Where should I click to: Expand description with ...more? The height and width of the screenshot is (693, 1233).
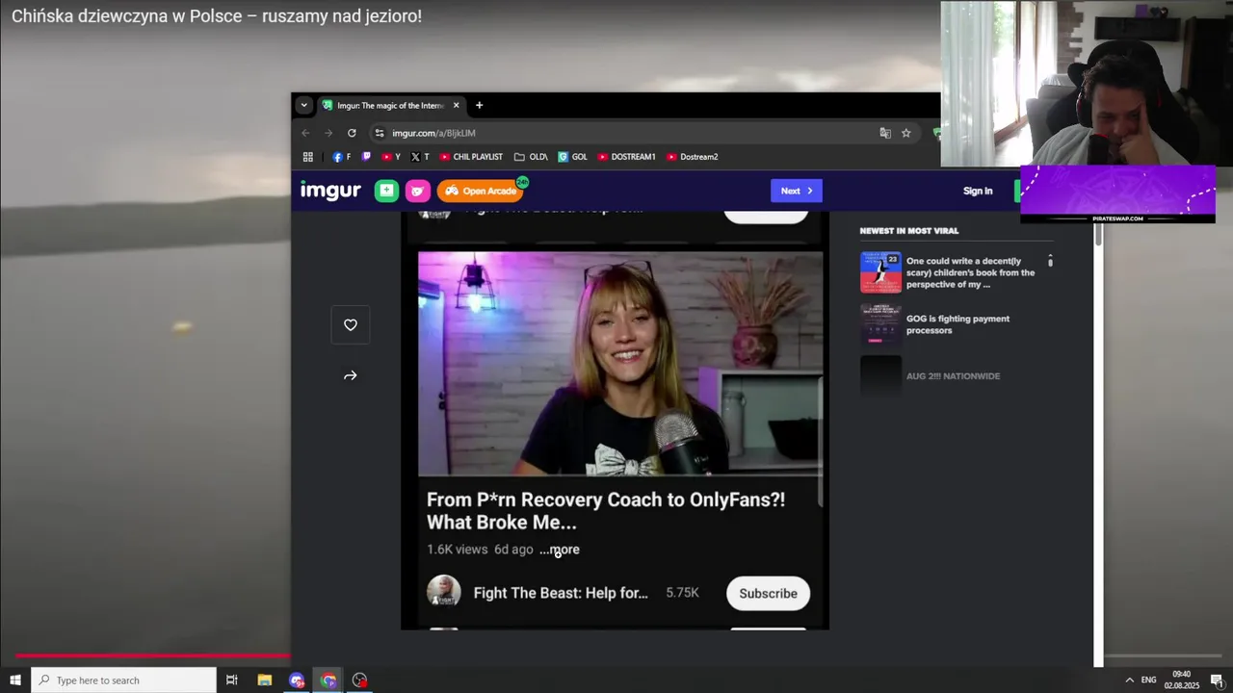(560, 550)
